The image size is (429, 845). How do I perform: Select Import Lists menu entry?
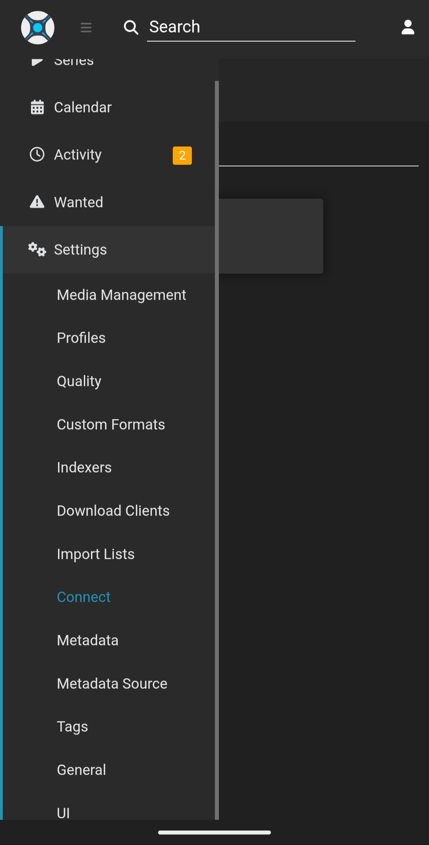(x=95, y=554)
